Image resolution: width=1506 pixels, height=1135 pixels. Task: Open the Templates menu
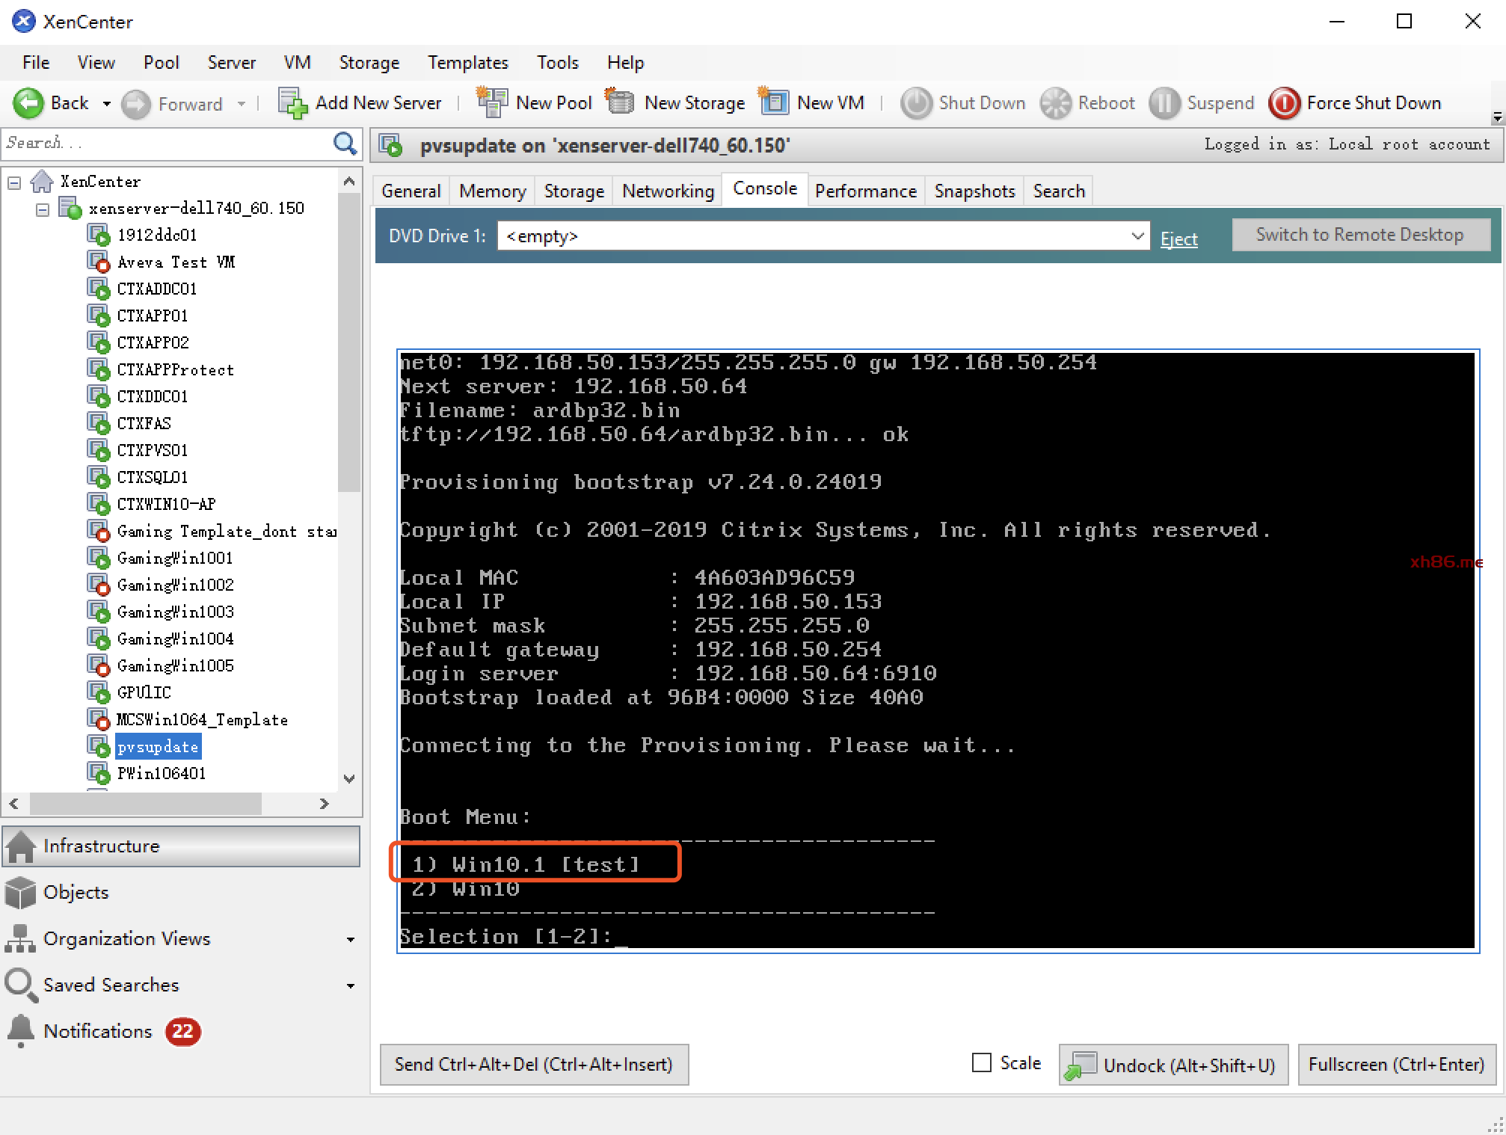(467, 63)
